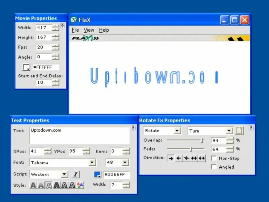Click the animated Uptodown.com preview
This screenshot has width=269, height=202.
pos(154,77)
